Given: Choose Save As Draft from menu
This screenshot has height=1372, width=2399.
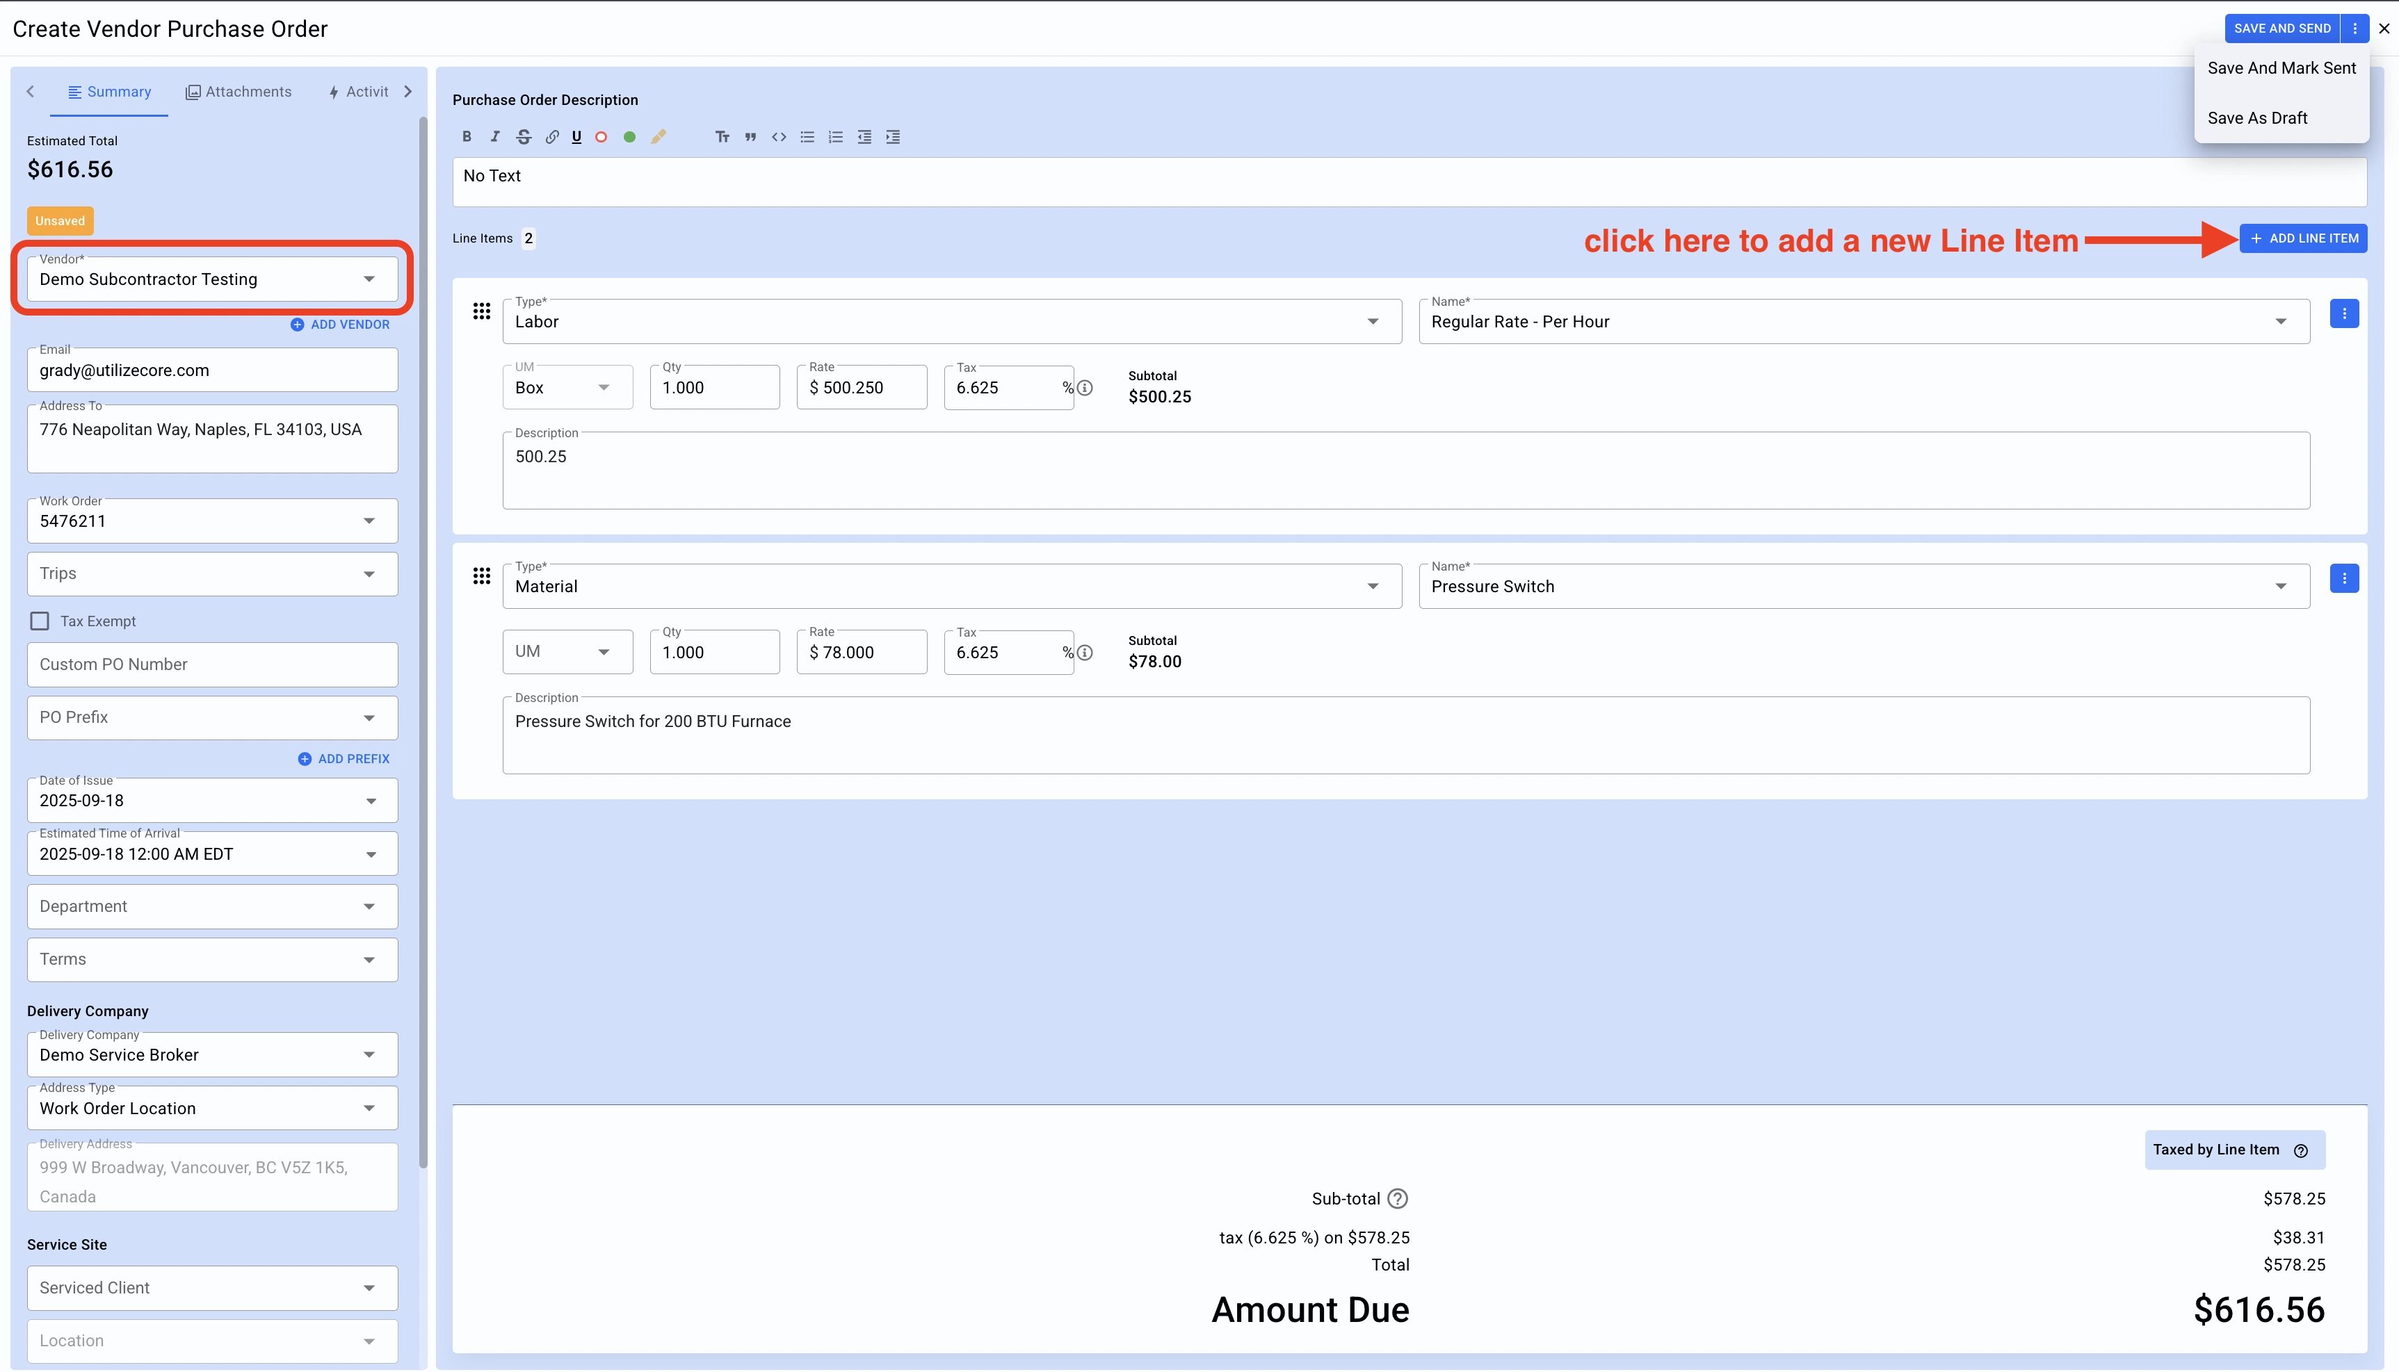Looking at the screenshot, I should coord(2256,117).
